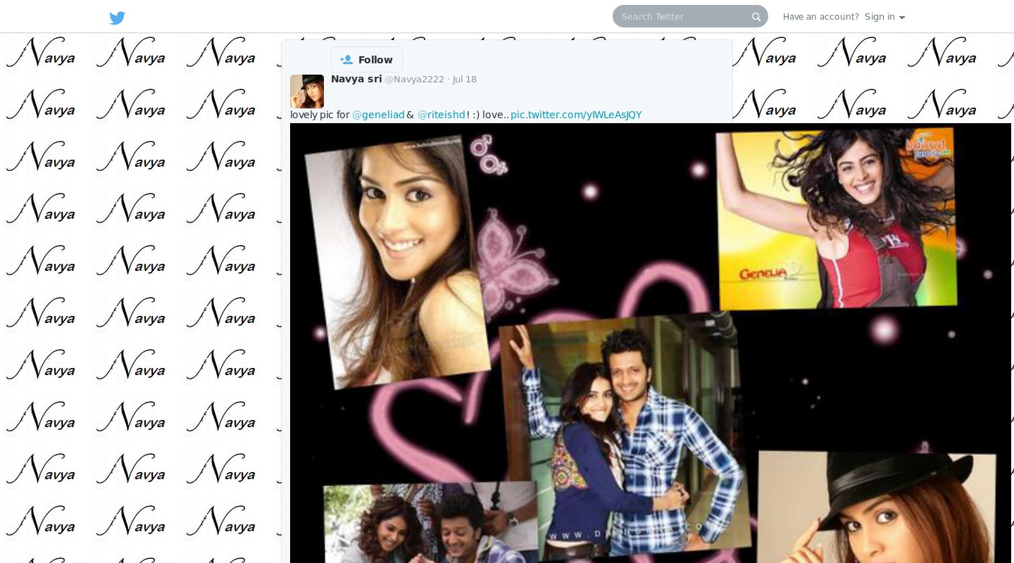Click the Twitter bird logo
Image resolution: width=1014 pixels, height=563 pixels.
point(118,18)
